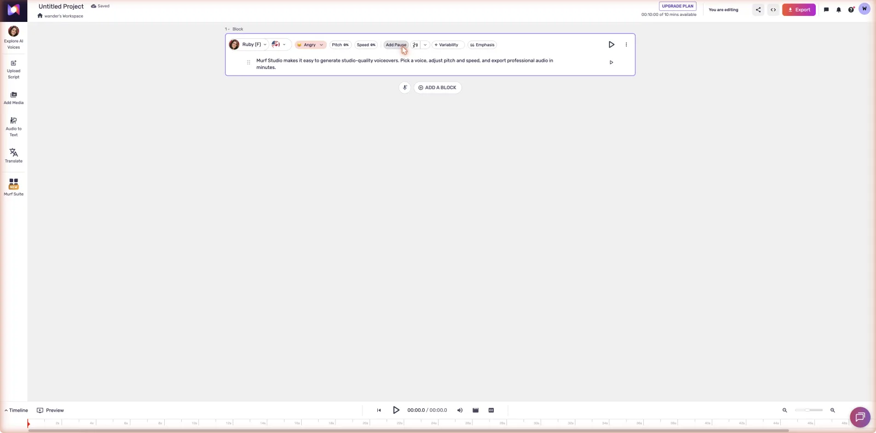
Task: Open the Translate tool
Action: pos(14,155)
